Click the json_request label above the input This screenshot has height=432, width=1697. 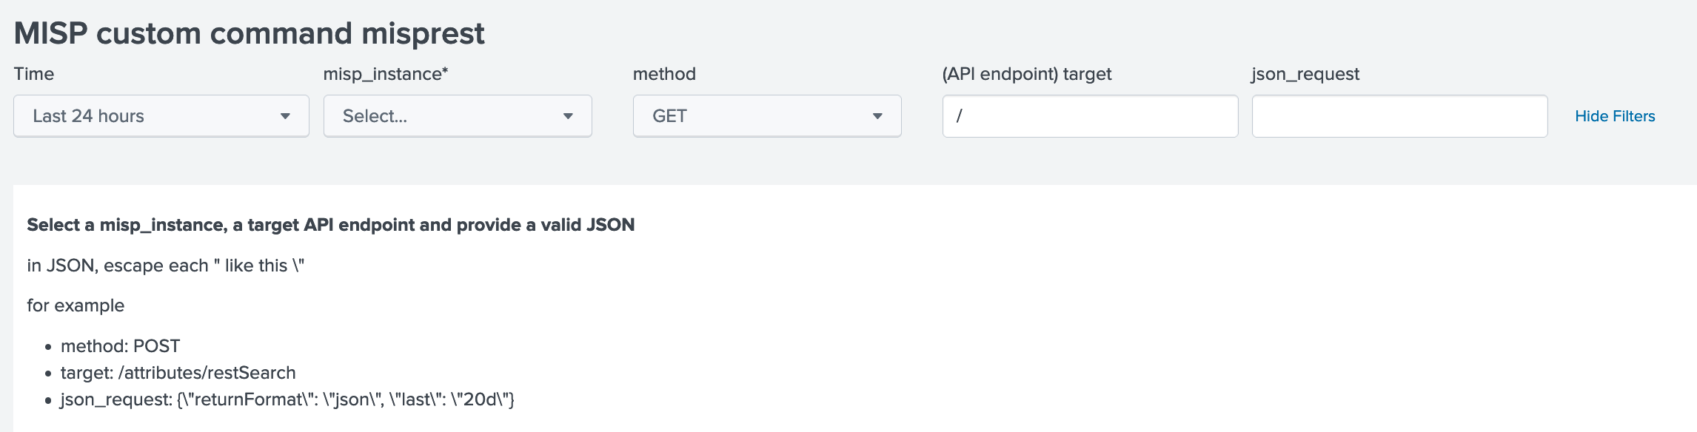(1305, 74)
